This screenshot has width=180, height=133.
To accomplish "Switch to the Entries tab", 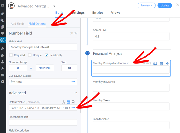I will coord(98,13).
